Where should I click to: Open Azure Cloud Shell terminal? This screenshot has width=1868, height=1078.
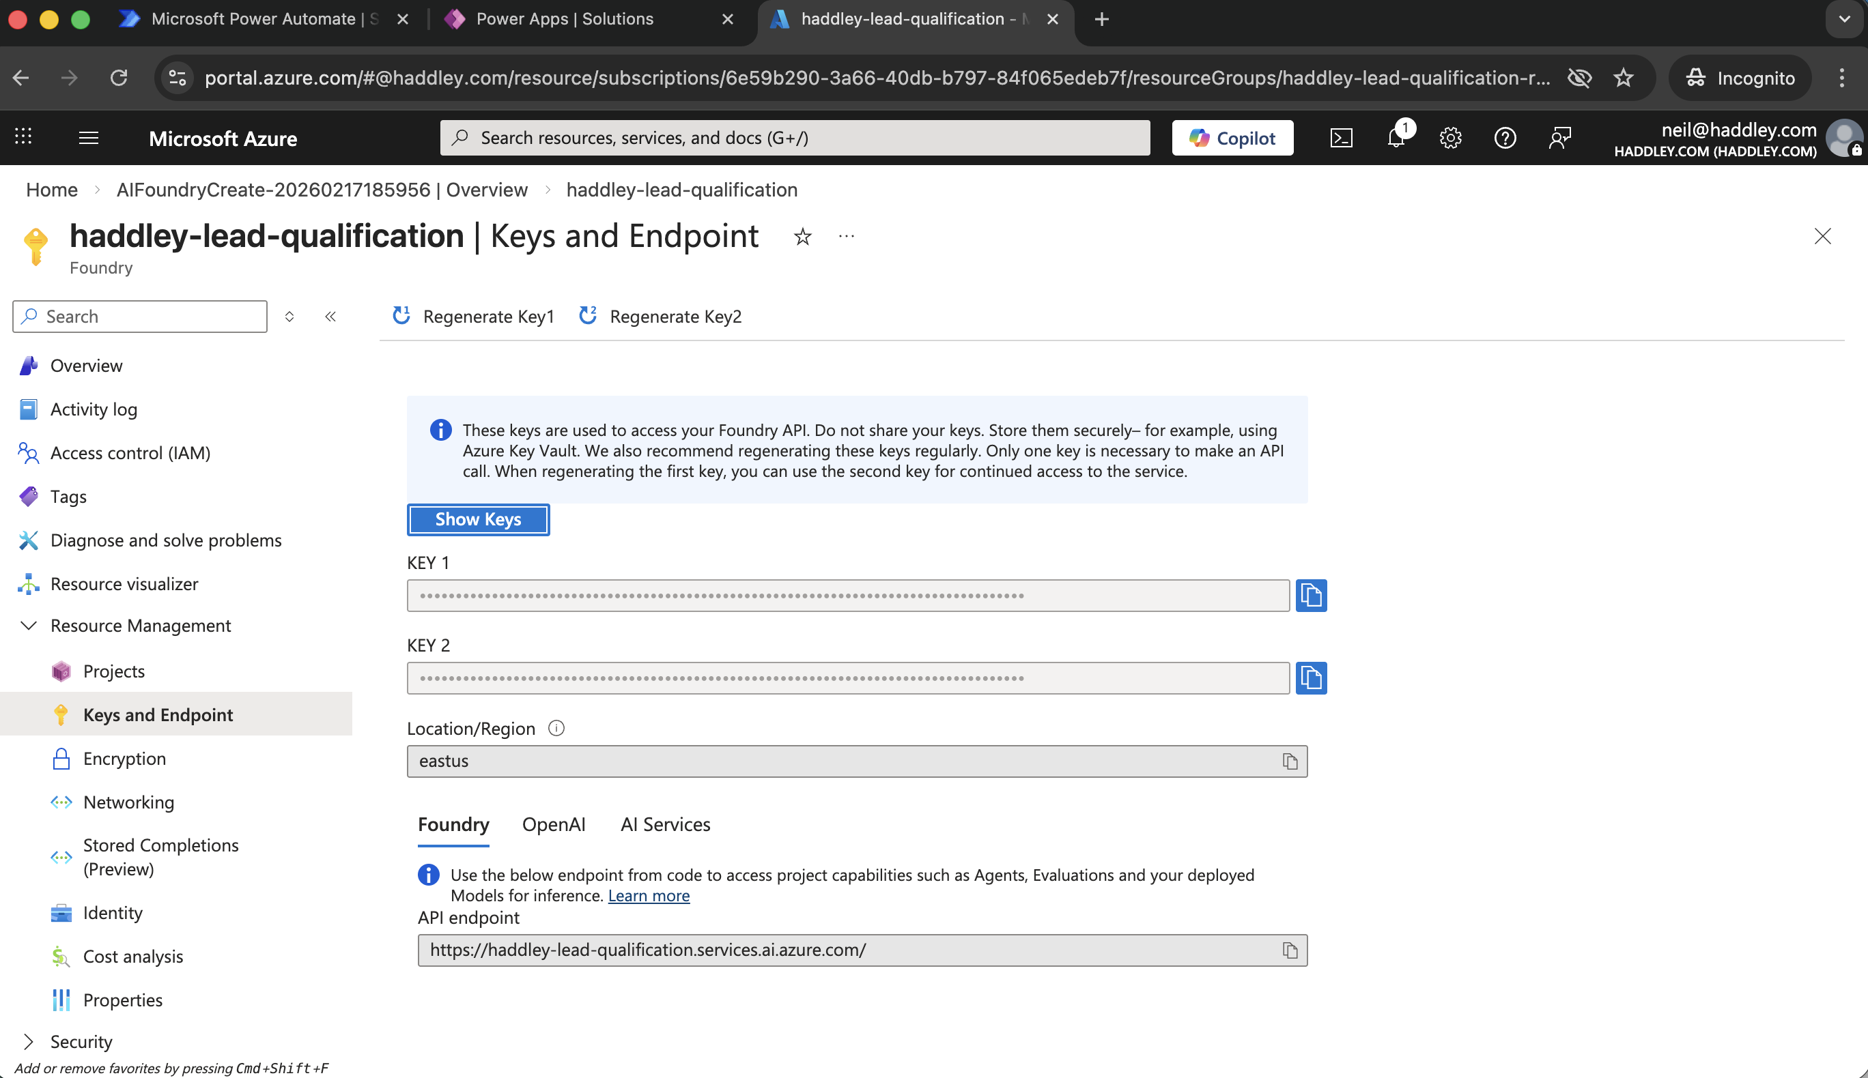(1341, 137)
